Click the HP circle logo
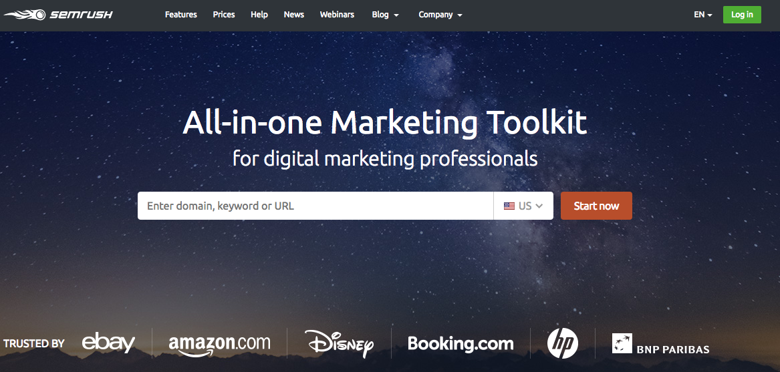 coord(563,343)
